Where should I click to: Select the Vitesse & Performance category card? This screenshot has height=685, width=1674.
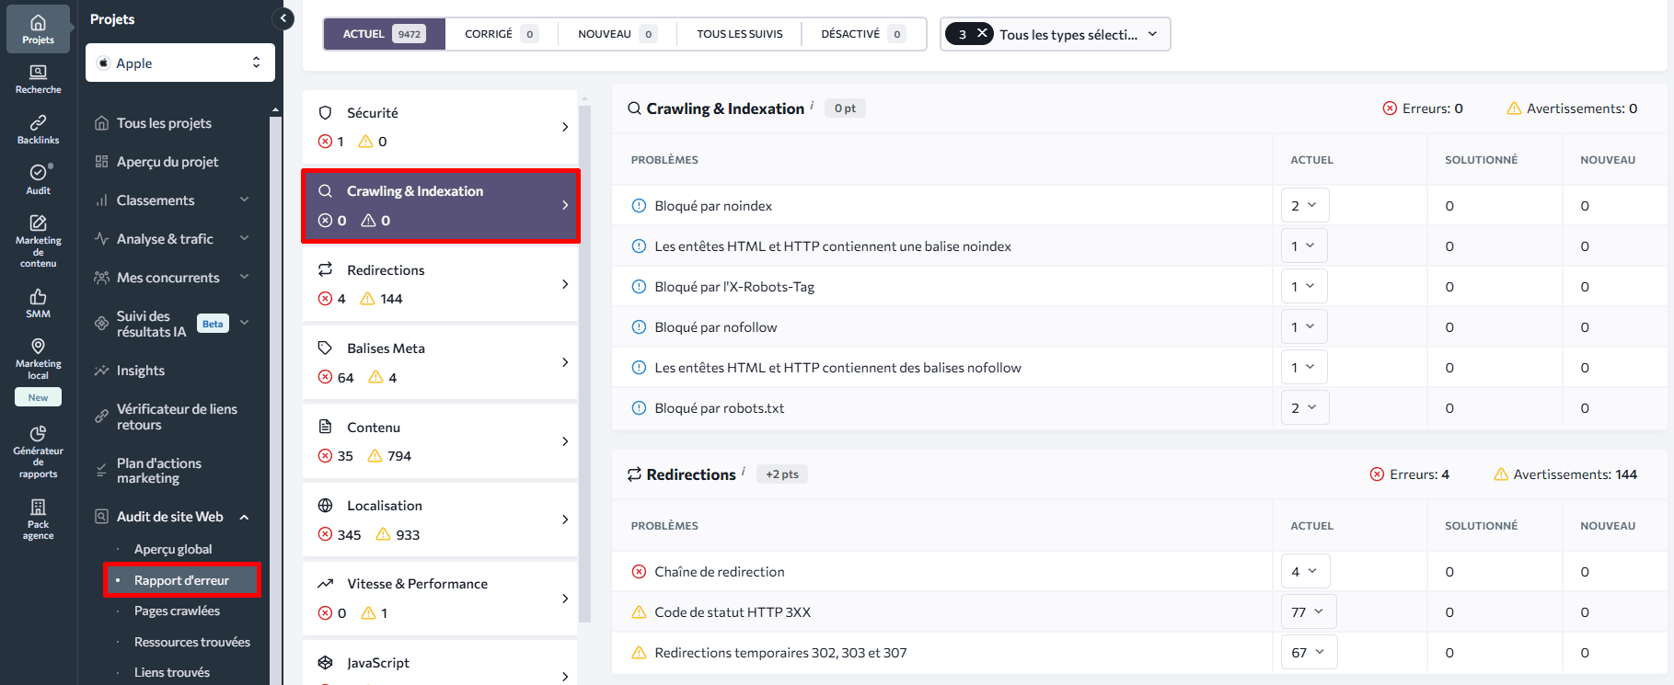point(440,599)
